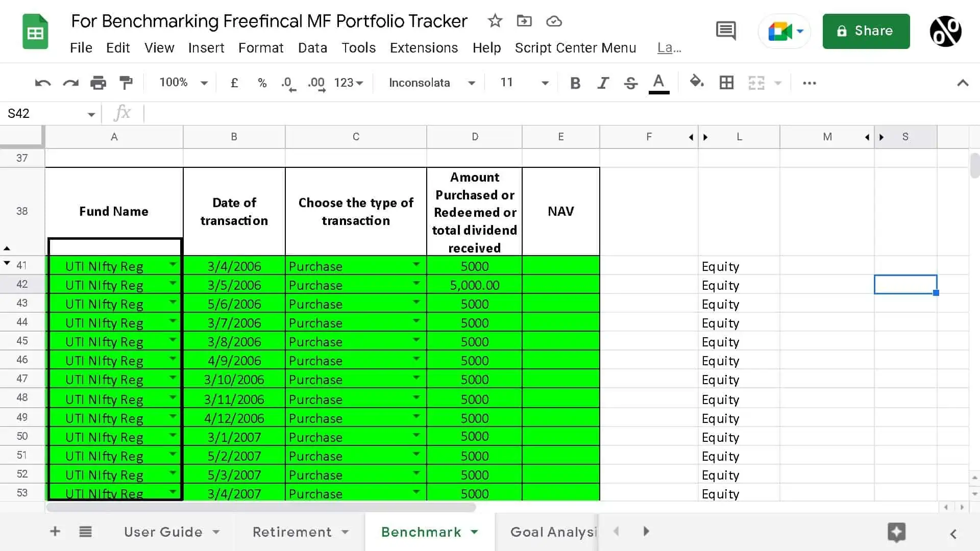Expand hidden columns left of L
The image size is (980, 551).
[705, 137]
